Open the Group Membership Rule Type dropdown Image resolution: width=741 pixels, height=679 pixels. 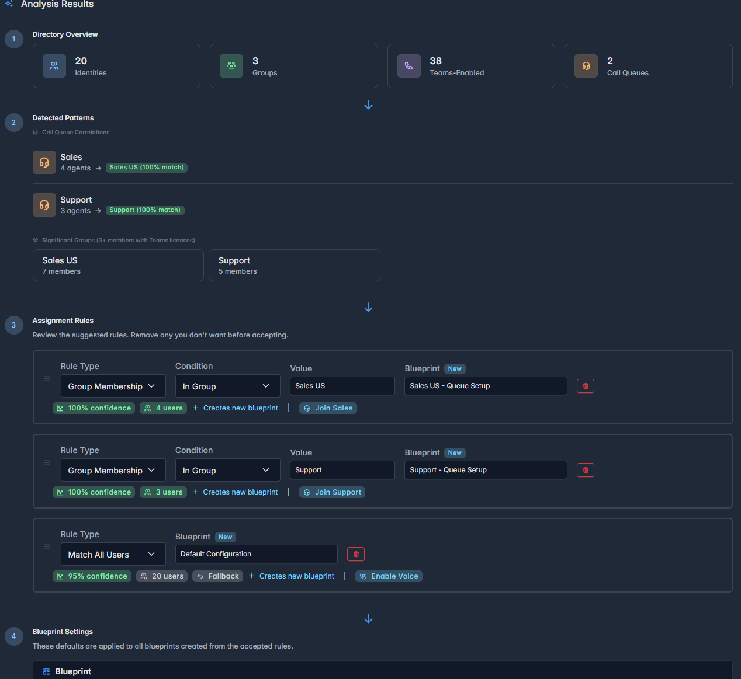click(x=113, y=386)
